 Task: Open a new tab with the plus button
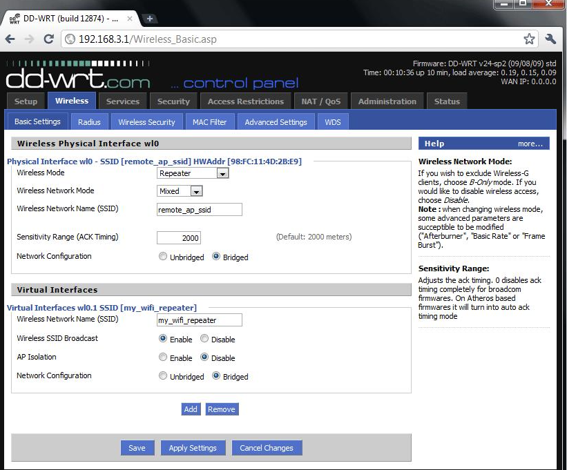tap(150, 19)
